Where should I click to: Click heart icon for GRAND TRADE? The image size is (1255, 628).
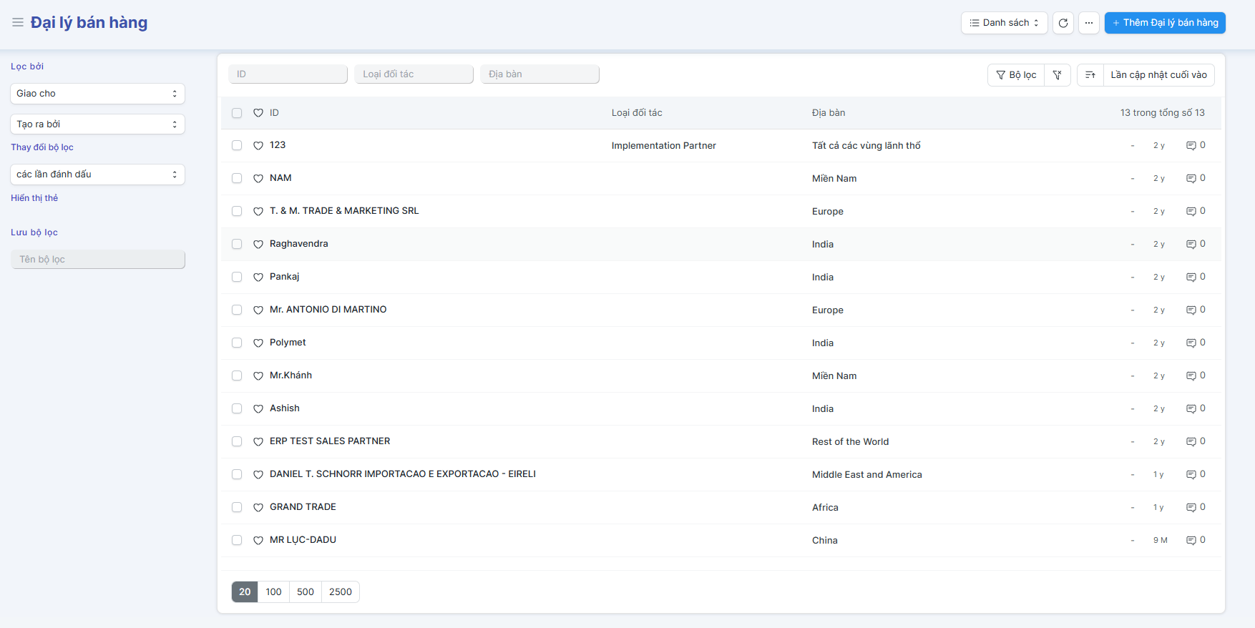[258, 508]
